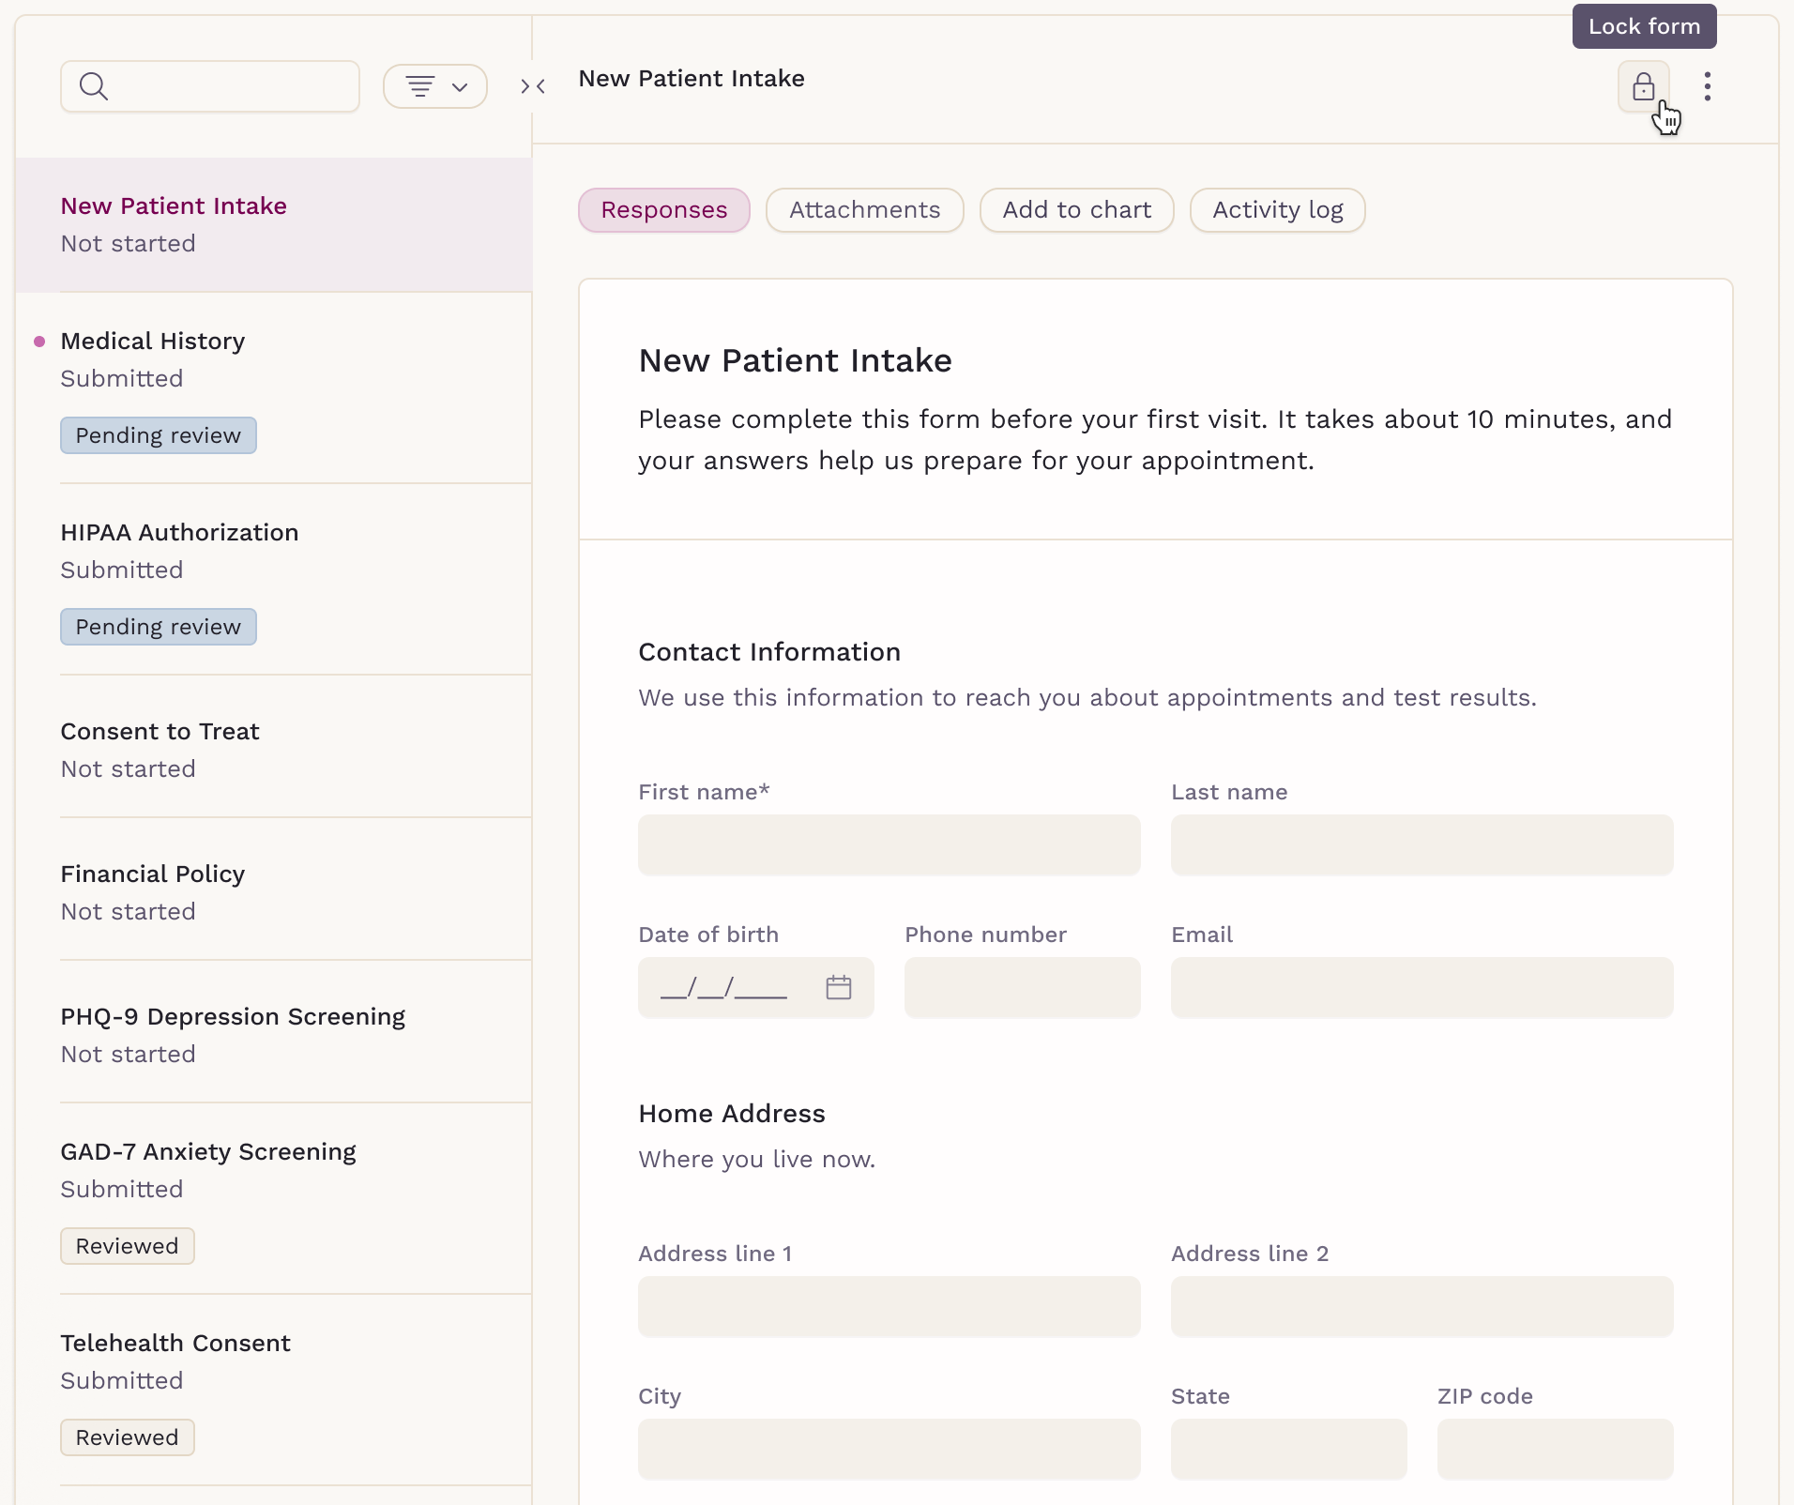
Task: Click Pending review badge under Medical History
Action: pos(159,435)
